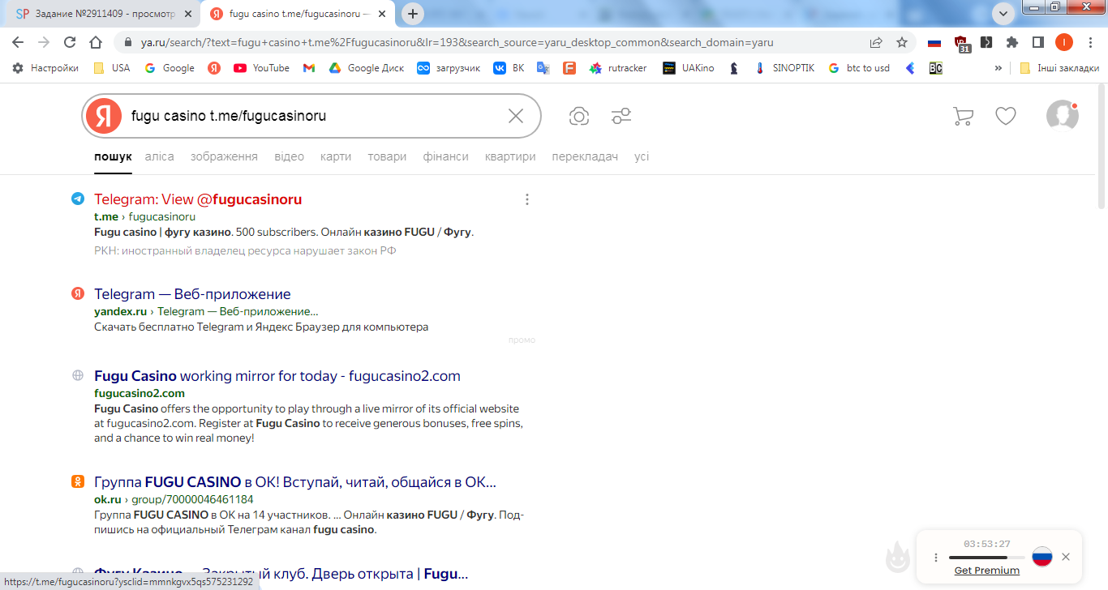Click the Yandex logo in the search box
This screenshot has height=590, width=1108.
103,116
